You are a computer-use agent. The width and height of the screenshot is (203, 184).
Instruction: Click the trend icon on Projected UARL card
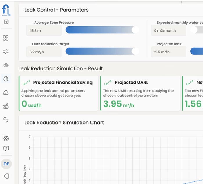[x=108, y=83]
